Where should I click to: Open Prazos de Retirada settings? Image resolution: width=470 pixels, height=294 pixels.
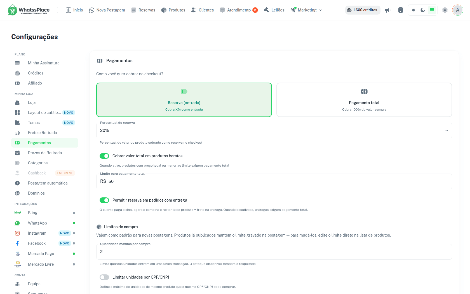[x=45, y=153]
